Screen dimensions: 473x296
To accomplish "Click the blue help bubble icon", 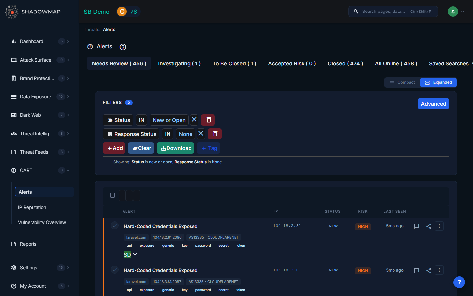I will (459, 282).
